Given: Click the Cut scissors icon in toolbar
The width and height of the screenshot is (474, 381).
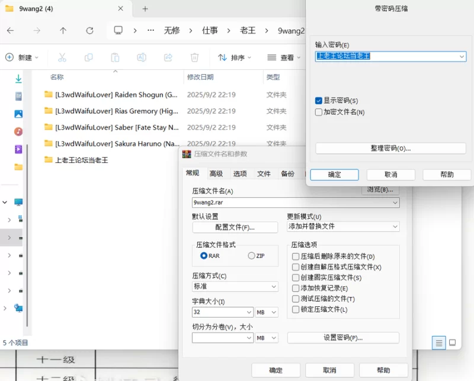Looking at the screenshot, I should pos(62,57).
